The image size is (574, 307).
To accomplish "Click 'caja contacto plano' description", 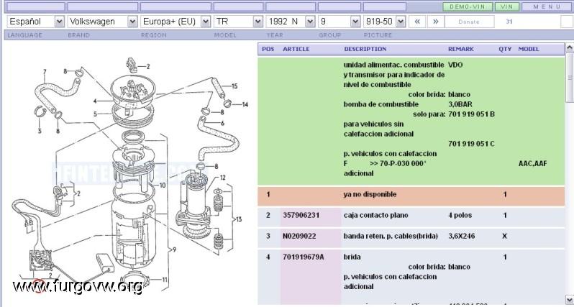I will tap(375, 215).
